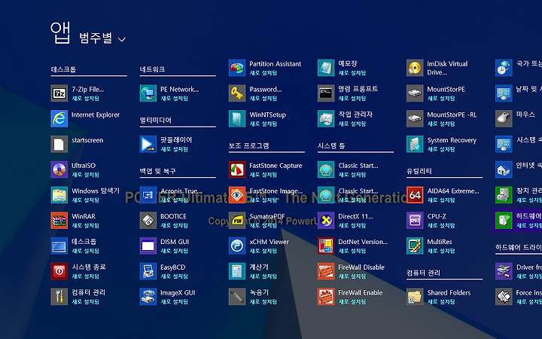This screenshot has width=542, height=339.
Task: Launch xCHM Viewer icon
Action: (x=237, y=246)
